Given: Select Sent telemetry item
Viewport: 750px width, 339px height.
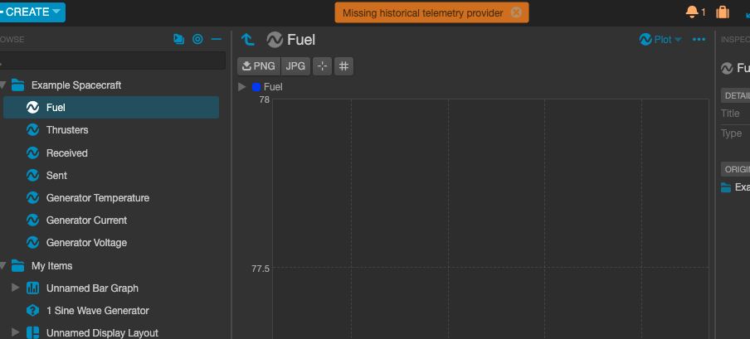Looking at the screenshot, I should tap(56, 176).
